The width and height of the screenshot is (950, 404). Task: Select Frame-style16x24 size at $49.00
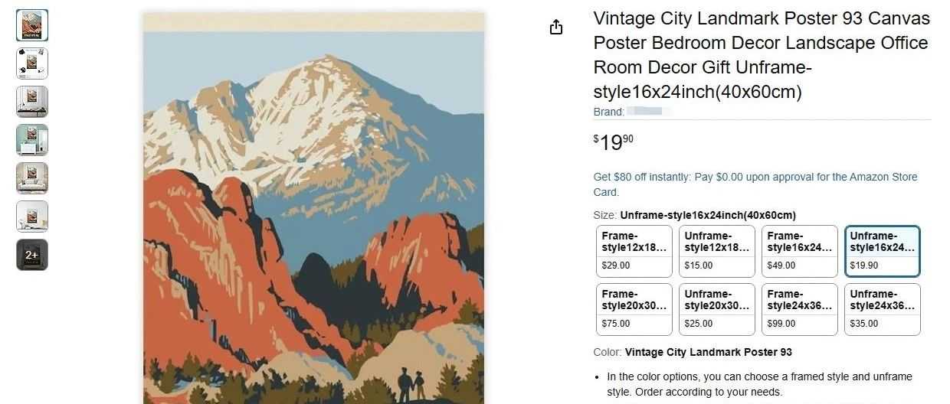pyautogui.click(x=800, y=251)
